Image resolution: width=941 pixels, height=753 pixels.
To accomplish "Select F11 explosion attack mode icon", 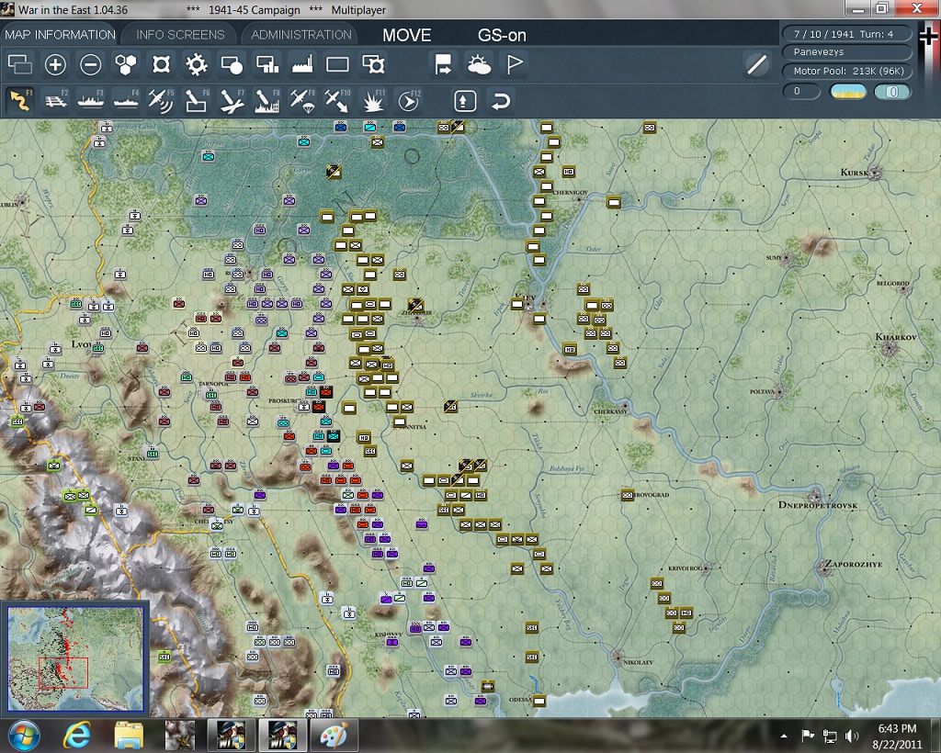I will 373,100.
